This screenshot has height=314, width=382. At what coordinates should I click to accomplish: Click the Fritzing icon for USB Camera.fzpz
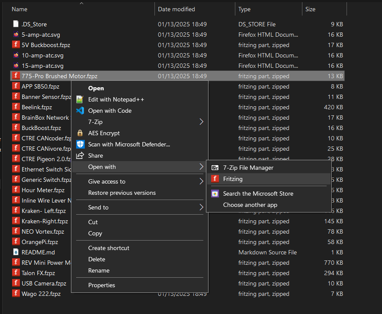coord(16,283)
